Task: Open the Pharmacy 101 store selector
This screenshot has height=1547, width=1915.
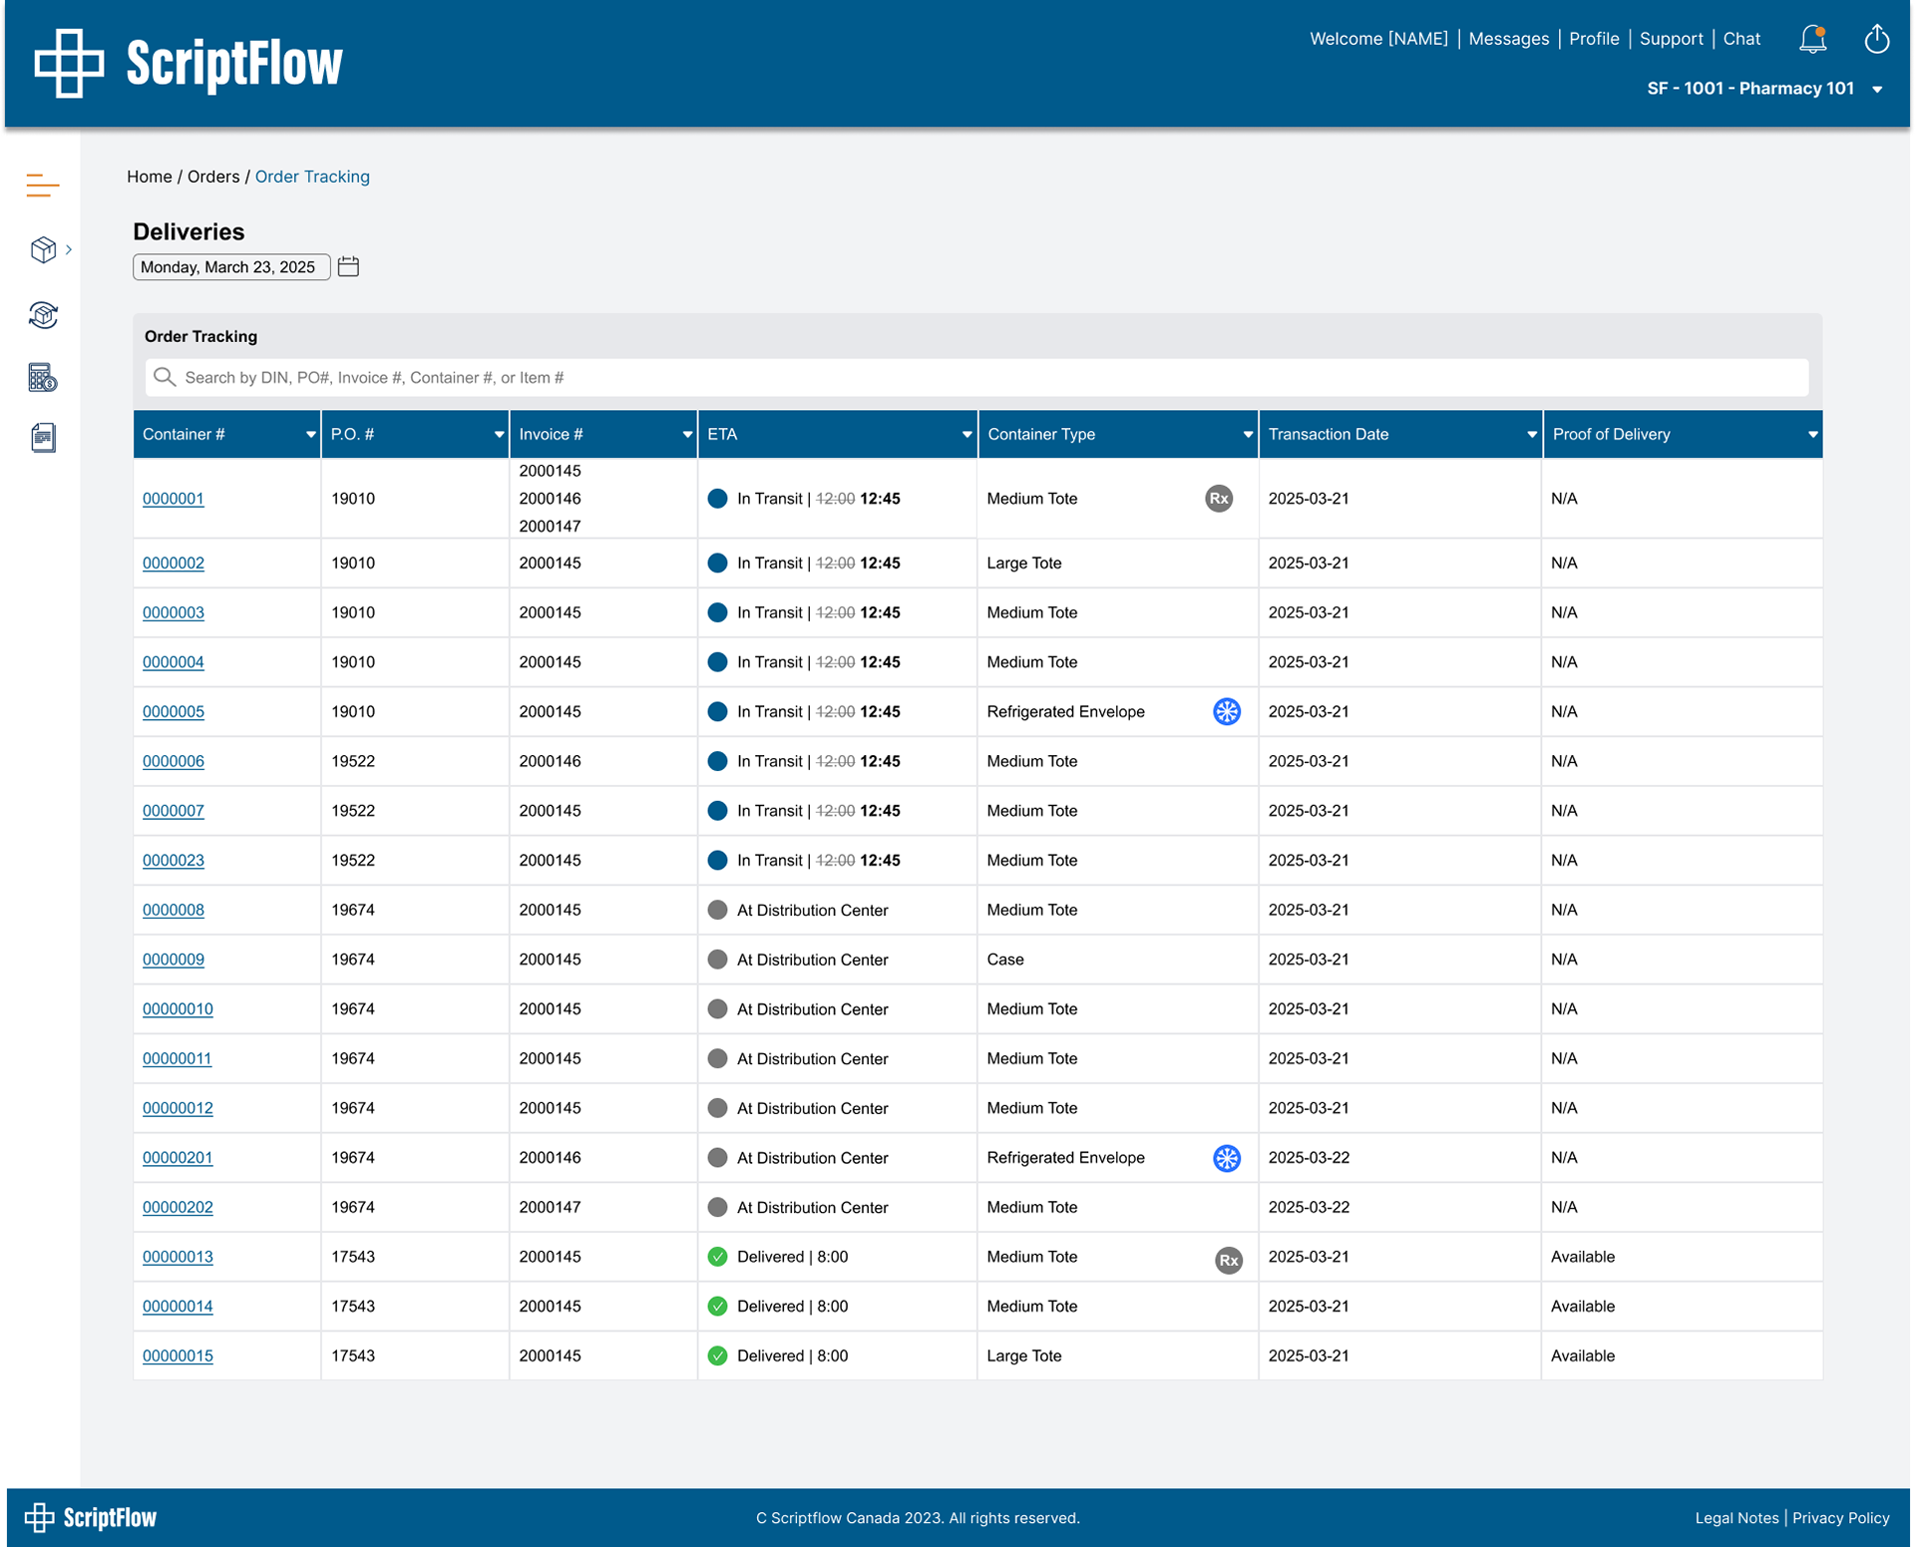Action: pos(1764,89)
